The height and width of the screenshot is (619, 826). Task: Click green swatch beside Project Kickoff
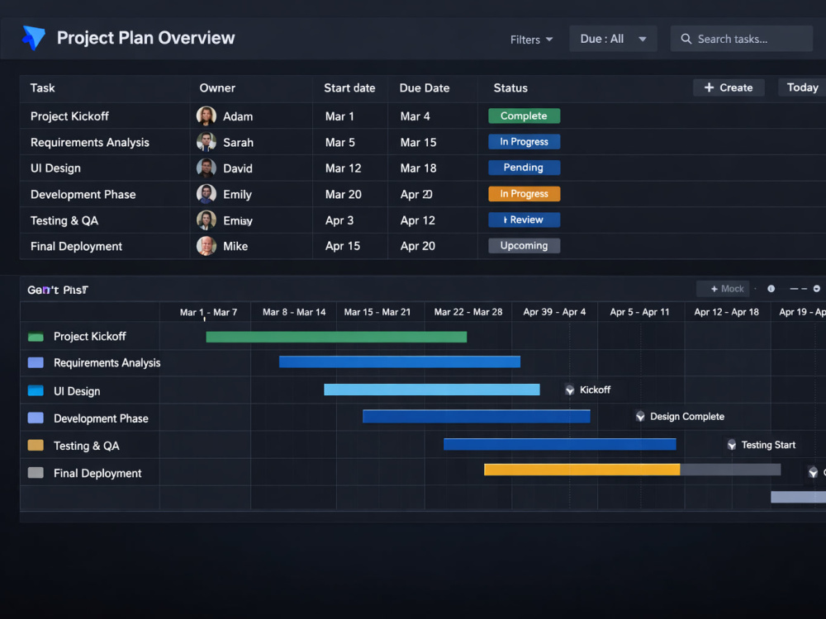tap(36, 337)
